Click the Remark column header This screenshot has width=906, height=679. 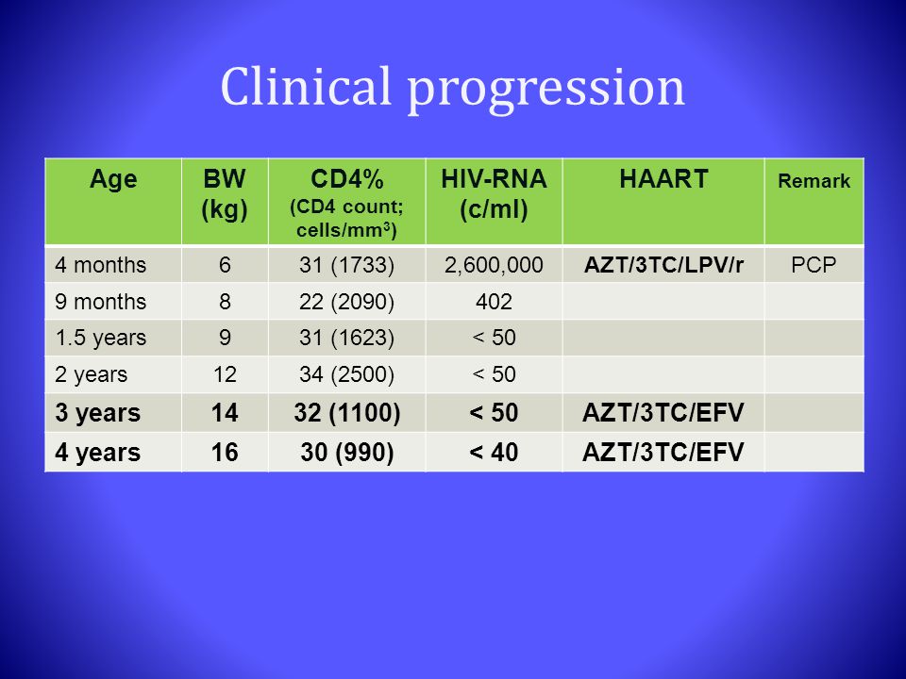pos(814,201)
